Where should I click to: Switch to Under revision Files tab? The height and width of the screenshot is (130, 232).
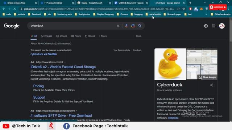(16, 3)
